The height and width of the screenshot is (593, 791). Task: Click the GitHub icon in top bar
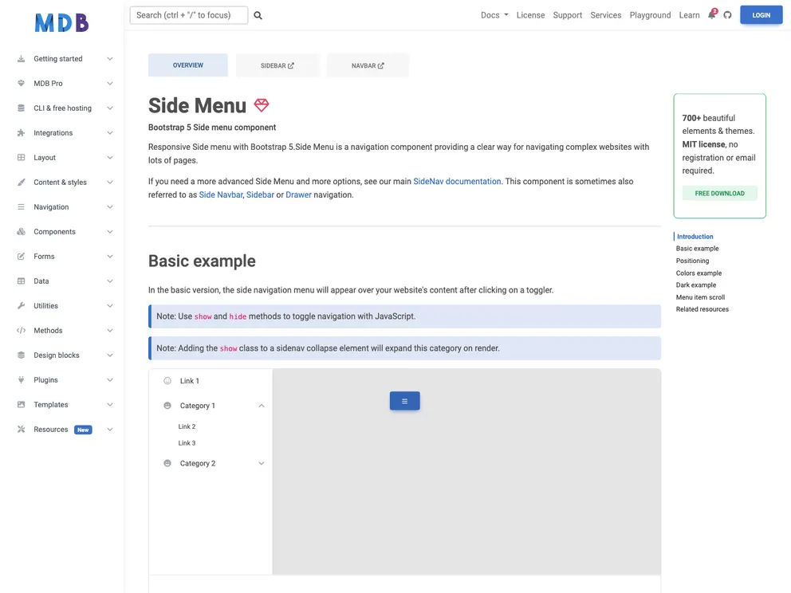(727, 14)
